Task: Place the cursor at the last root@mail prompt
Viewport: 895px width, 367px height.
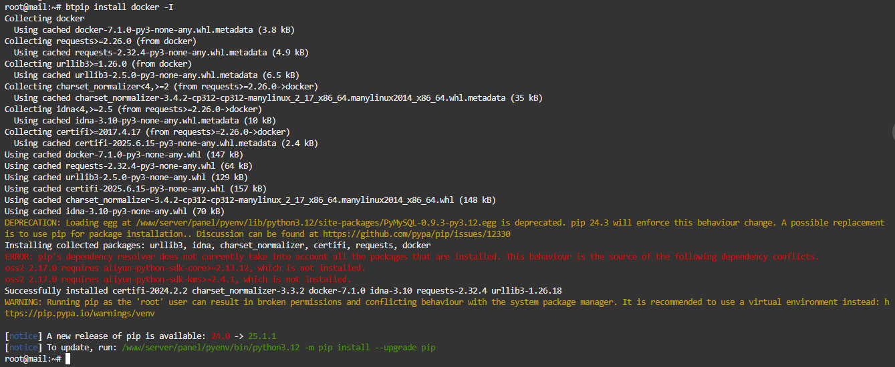Action: (x=67, y=359)
